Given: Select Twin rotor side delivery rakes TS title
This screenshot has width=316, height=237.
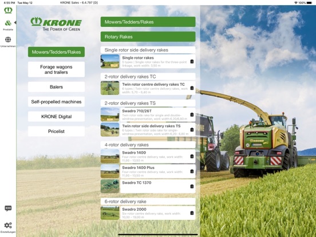Looking at the screenshot, I should pyautogui.click(x=151, y=126).
